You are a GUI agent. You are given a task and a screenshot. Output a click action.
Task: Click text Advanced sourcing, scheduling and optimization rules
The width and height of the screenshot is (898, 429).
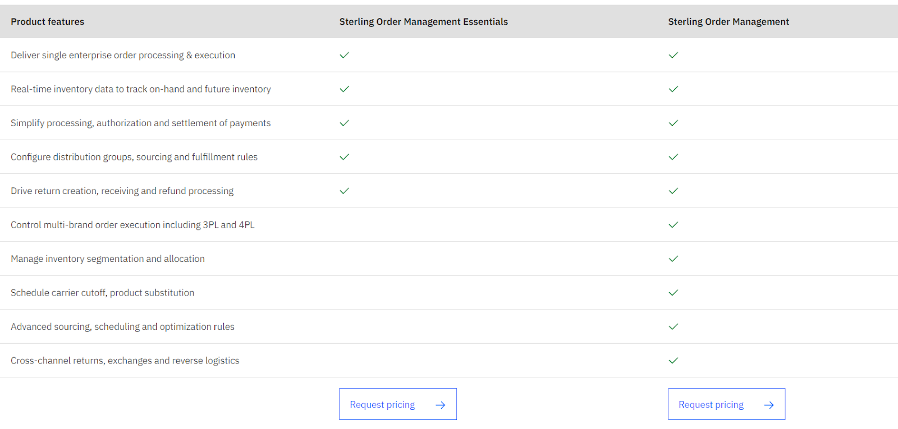pyautogui.click(x=123, y=326)
